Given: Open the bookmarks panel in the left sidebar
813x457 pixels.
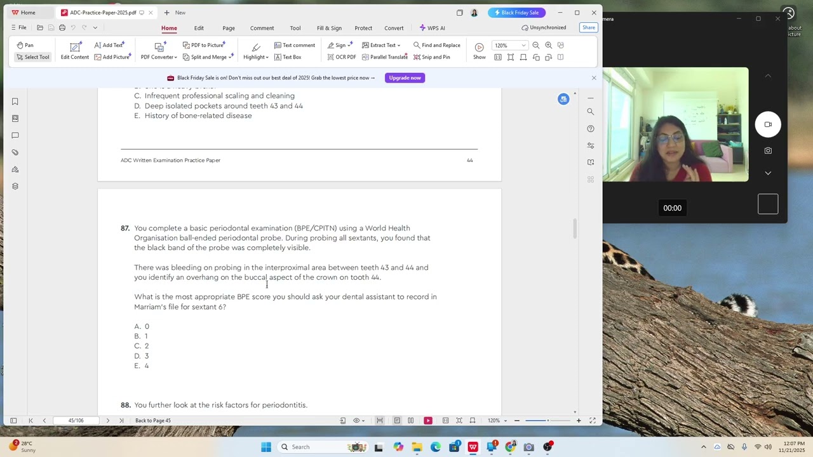Looking at the screenshot, I should [15, 102].
